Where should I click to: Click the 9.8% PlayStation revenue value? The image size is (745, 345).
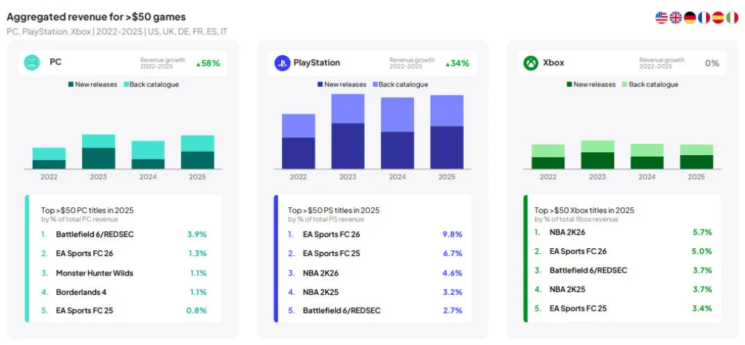pyautogui.click(x=452, y=234)
